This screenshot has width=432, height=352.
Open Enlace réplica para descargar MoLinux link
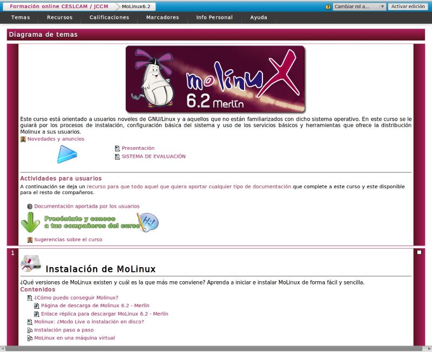pyautogui.click(x=105, y=314)
